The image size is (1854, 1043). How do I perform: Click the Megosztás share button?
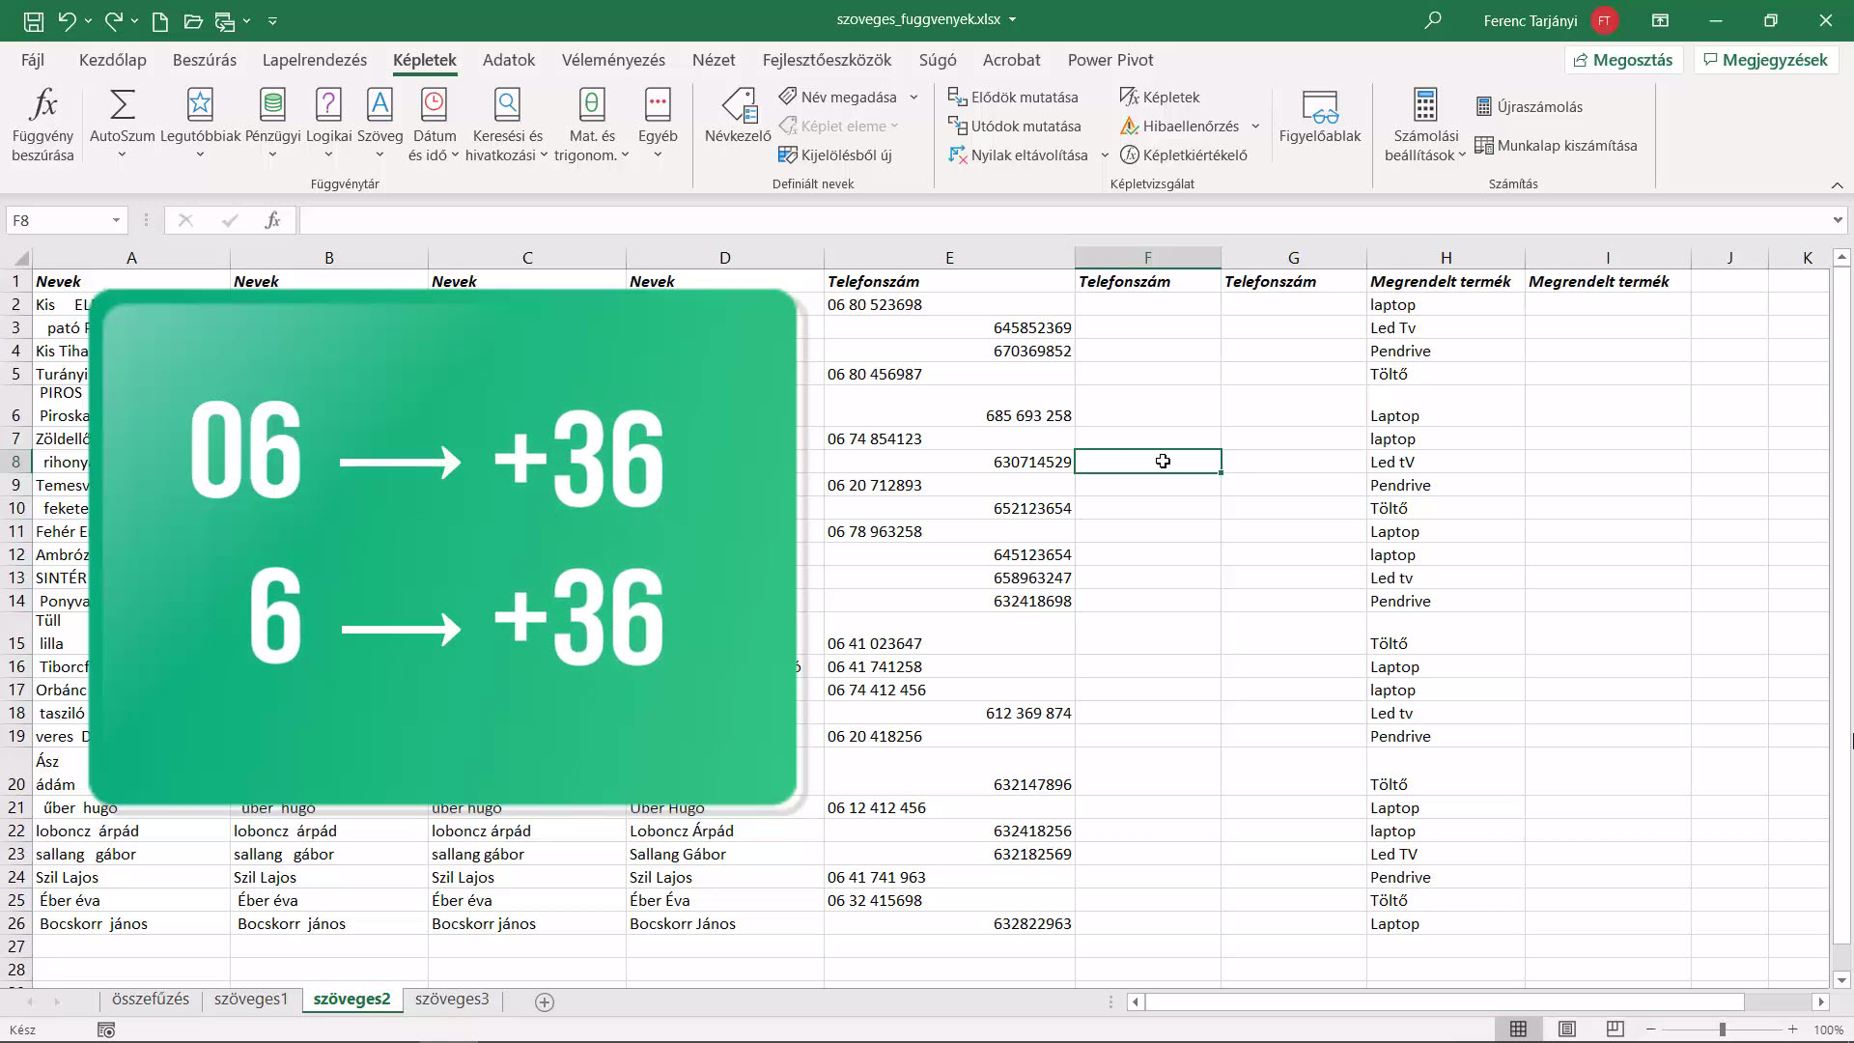(x=1623, y=60)
